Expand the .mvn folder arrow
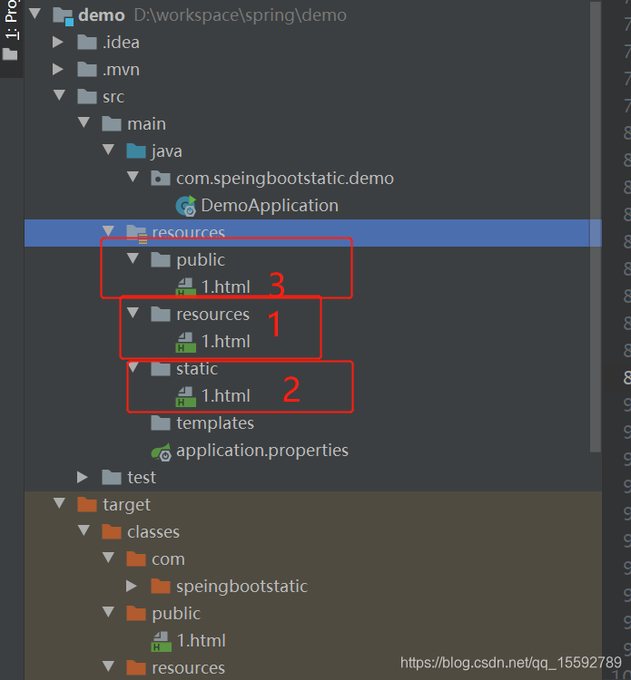 coord(58,70)
